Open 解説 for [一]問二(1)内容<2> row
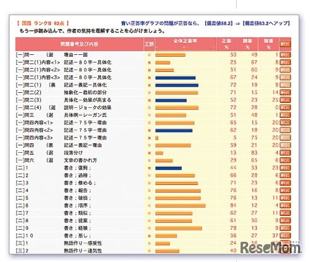The width and height of the screenshot is (310, 262). click(x=285, y=70)
